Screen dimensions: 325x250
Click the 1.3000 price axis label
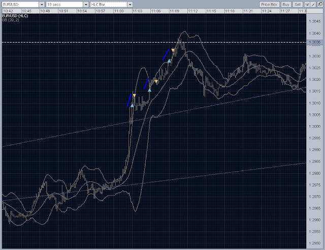tap(314, 127)
